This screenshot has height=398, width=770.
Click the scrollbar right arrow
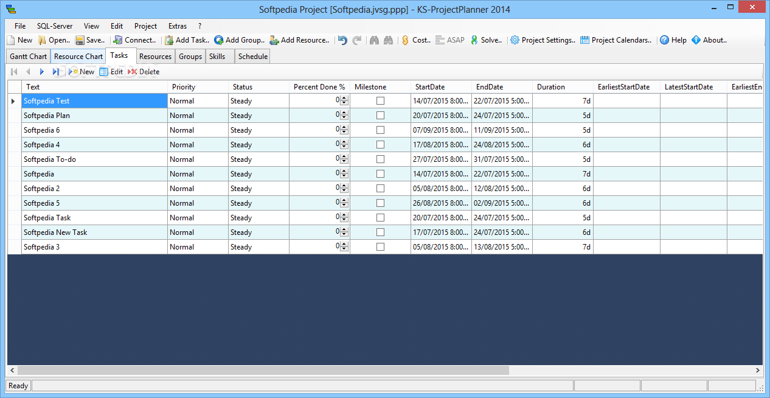(x=758, y=370)
